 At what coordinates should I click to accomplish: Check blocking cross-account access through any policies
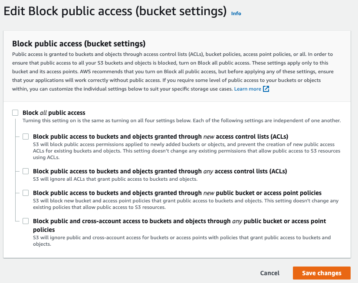[x=26, y=221]
